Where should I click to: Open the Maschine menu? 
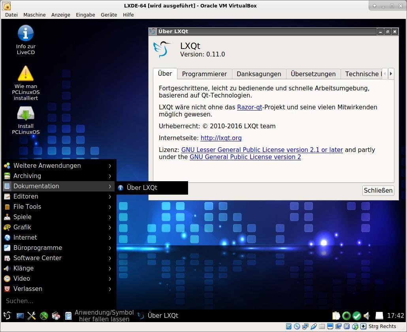pyautogui.click(x=34, y=15)
